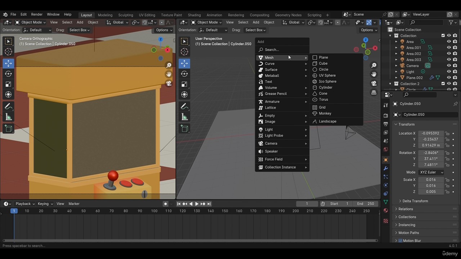Expand Delta Transform panel
The image size is (461, 259).
tap(415, 201)
